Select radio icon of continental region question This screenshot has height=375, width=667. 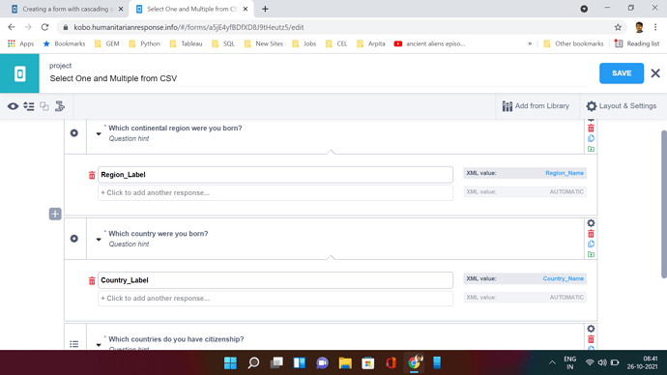pos(74,133)
